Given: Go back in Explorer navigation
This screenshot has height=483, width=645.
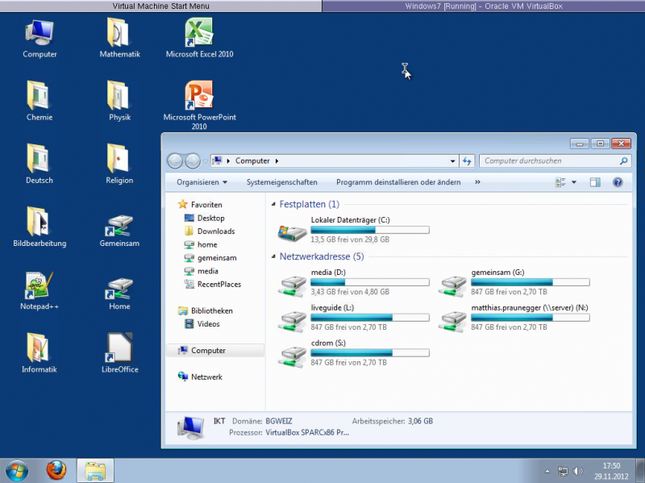Looking at the screenshot, I should coord(175,160).
